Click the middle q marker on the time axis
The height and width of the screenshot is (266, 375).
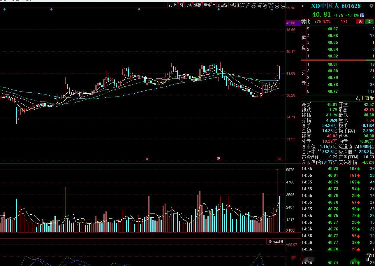pos(147,159)
